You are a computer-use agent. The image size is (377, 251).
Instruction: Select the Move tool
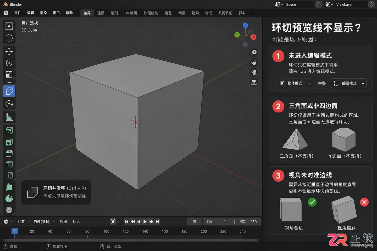[9, 51]
